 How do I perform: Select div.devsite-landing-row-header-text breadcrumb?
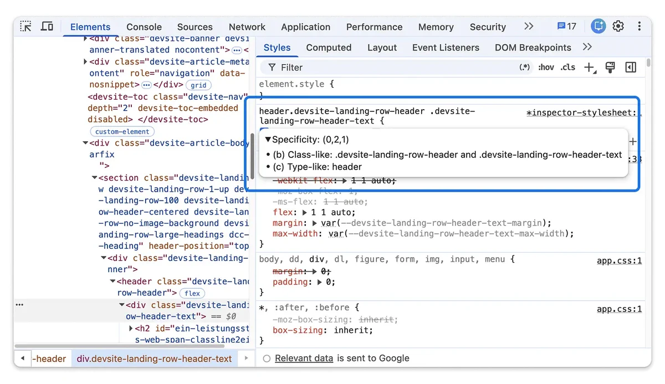[x=155, y=359]
